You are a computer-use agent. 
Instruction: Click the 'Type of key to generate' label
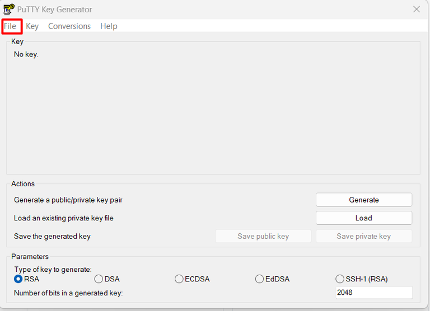(x=53, y=270)
